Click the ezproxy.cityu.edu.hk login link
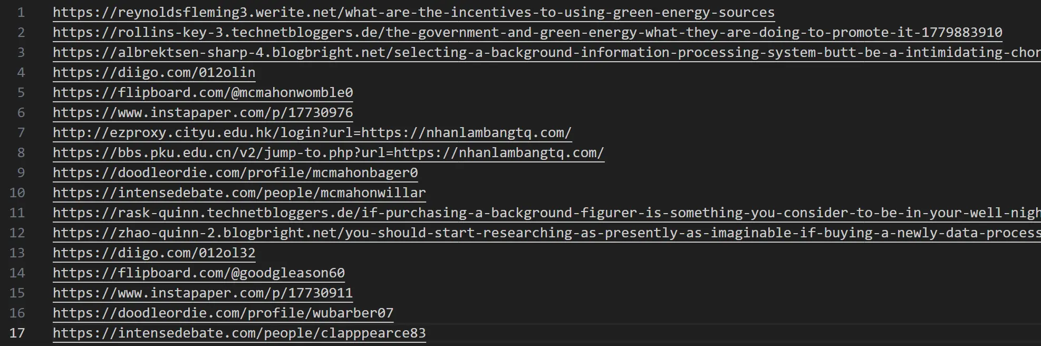Image resolution: width=1041 pixels, height=346 pixels. (312, 133)
